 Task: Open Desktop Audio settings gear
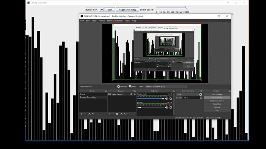(171, 99)
